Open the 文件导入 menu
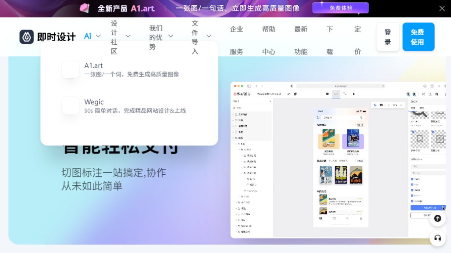 [195, 37]
